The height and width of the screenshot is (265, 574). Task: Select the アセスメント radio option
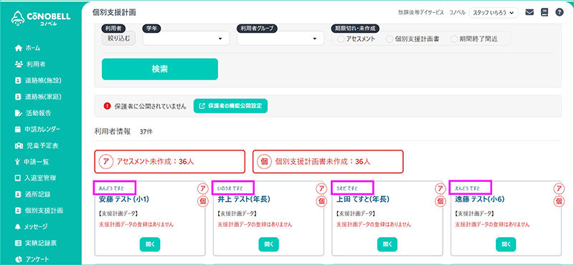pos(356,39)
